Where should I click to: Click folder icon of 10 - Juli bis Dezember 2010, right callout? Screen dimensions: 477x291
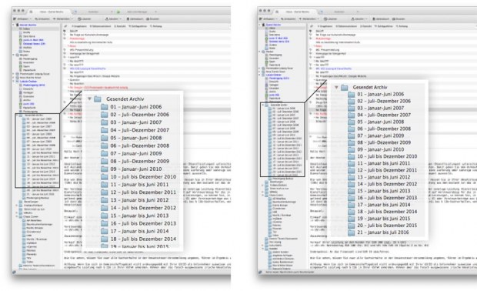click(352, 156)
